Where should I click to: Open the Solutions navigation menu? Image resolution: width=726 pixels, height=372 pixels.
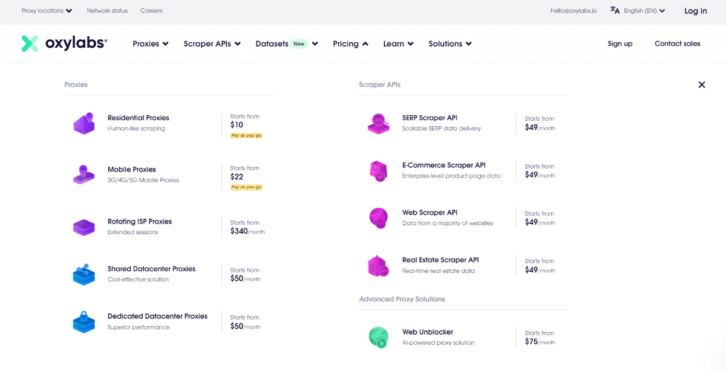pyautogui.click(x=450, y=43)
